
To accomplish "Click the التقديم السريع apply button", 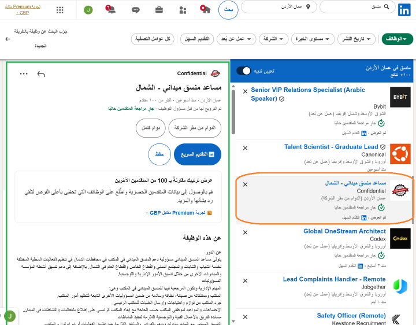I will tap(198, 154).
